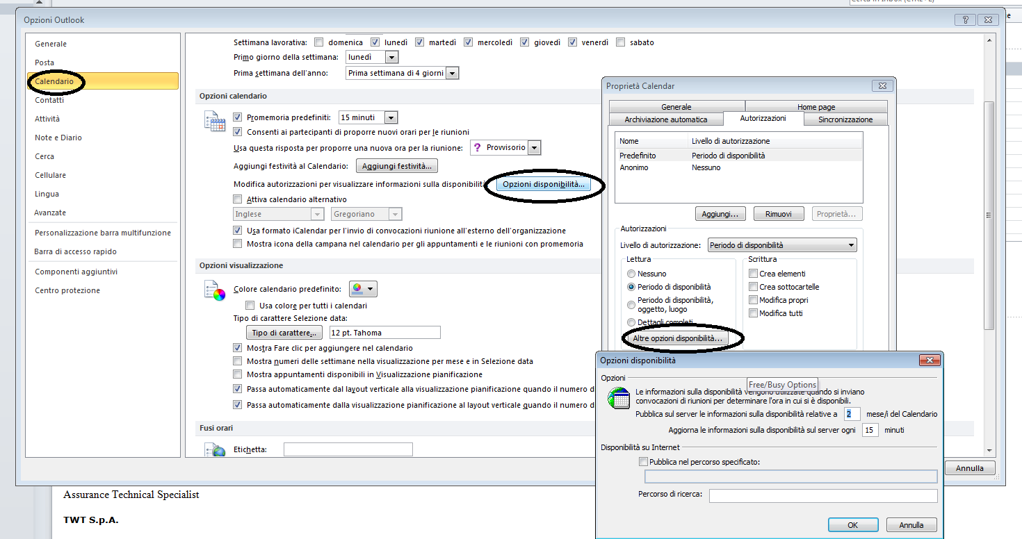Click the Opzioni disponibilità button
Image resolution: width=1022 pixels, height=539 pixels.
pos(544,184)
